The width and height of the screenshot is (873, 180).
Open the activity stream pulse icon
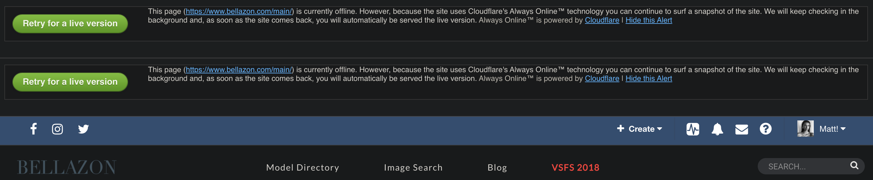pos(693,129)
